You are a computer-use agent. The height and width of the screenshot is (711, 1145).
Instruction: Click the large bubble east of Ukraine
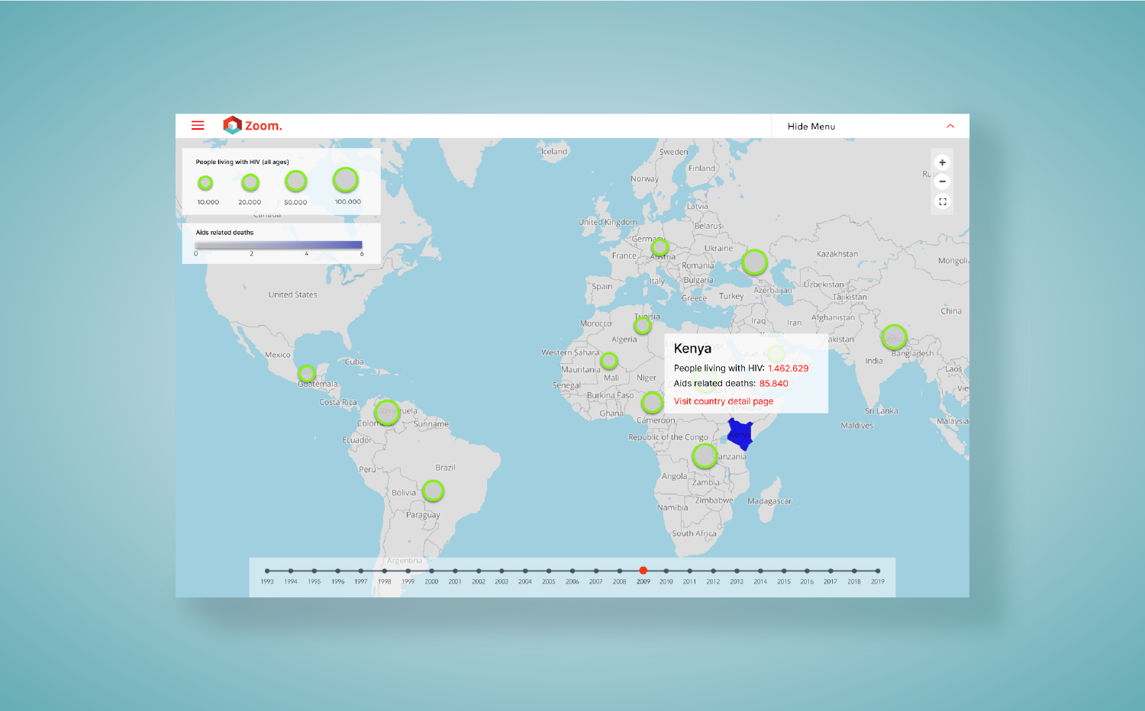click(755, 262)
